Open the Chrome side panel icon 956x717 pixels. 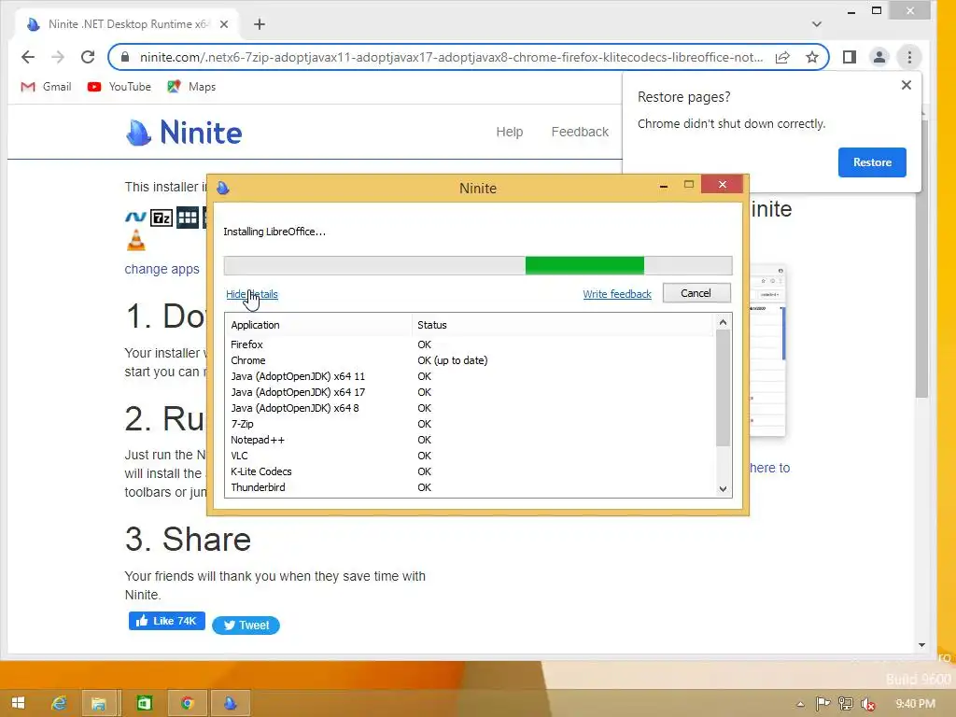850,57
